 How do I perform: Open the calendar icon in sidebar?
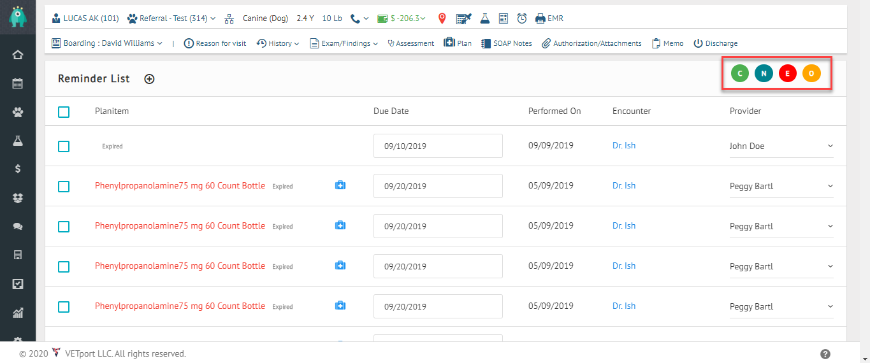(x=18, y=83)
